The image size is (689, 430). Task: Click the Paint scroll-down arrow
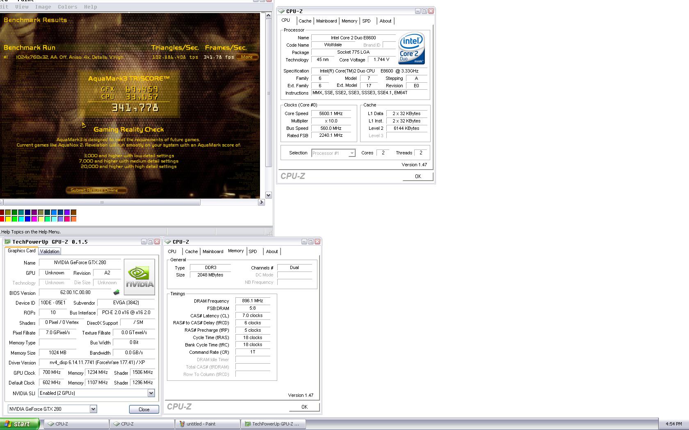pos(269,195)
